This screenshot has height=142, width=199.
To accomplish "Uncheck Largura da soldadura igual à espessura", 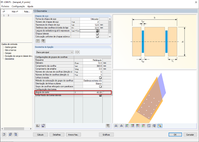I will 97,31.
